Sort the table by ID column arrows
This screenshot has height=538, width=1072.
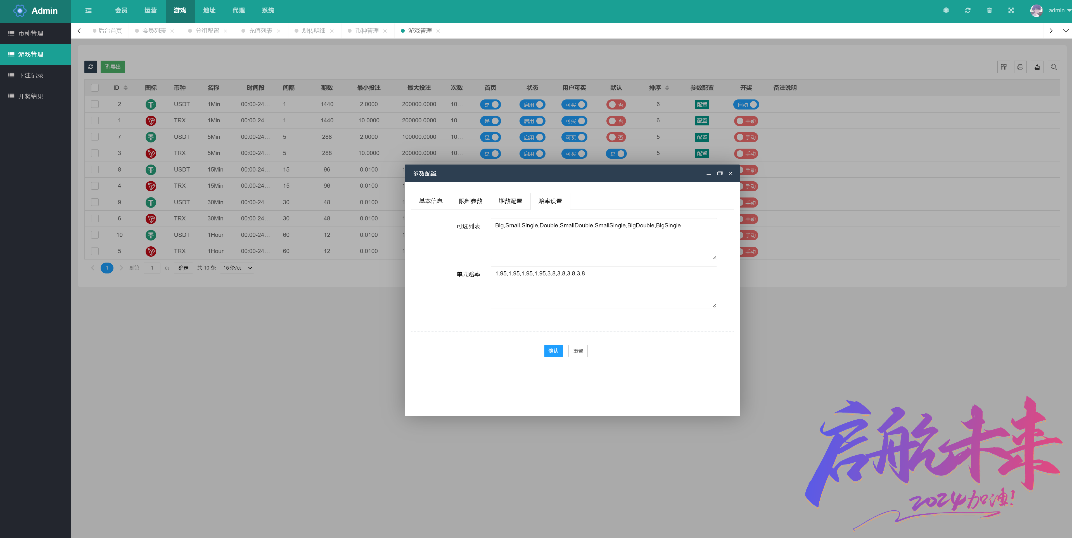(x=126, y=88)
